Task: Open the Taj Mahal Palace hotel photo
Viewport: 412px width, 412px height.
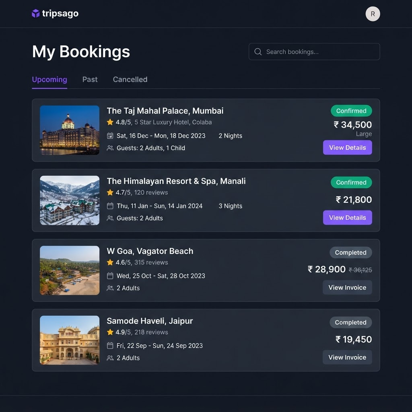Action: pos(70,130)
